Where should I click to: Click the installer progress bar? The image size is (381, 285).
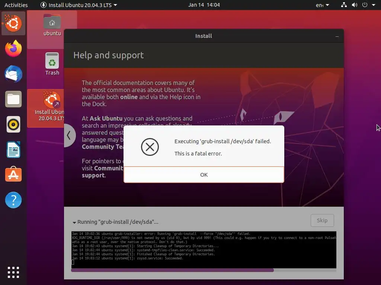(x=204, y=270)
